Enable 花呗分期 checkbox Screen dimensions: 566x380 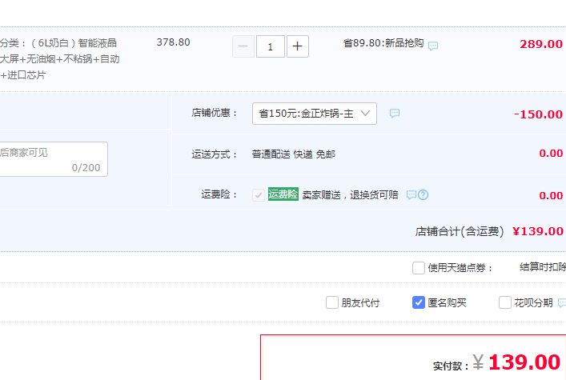504,302
